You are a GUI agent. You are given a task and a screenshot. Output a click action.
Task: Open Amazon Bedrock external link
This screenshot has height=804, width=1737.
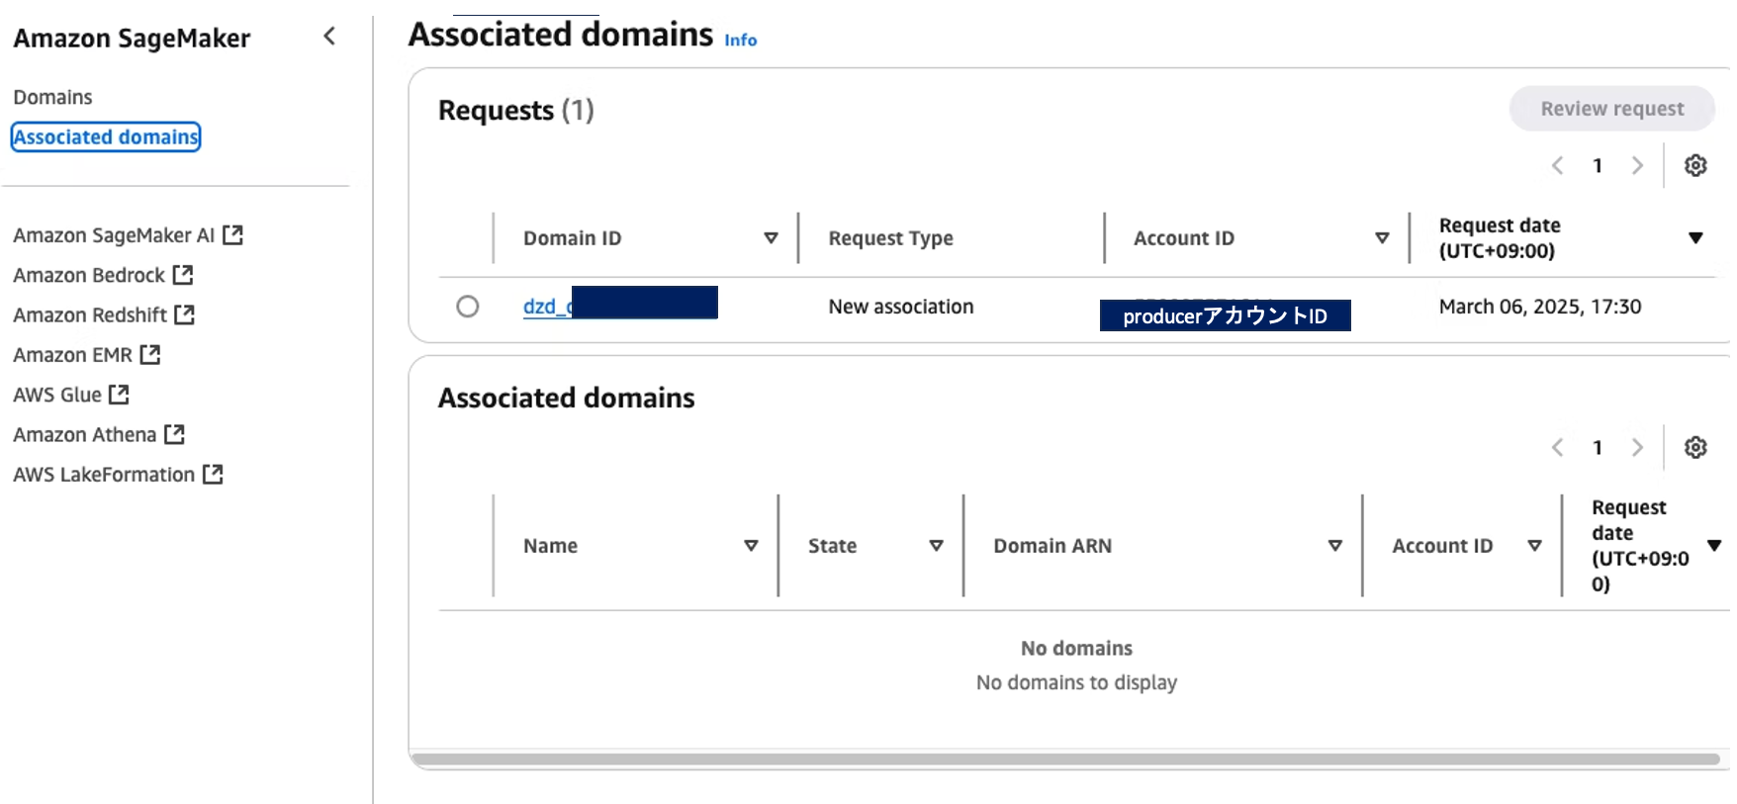coord(103,275)
